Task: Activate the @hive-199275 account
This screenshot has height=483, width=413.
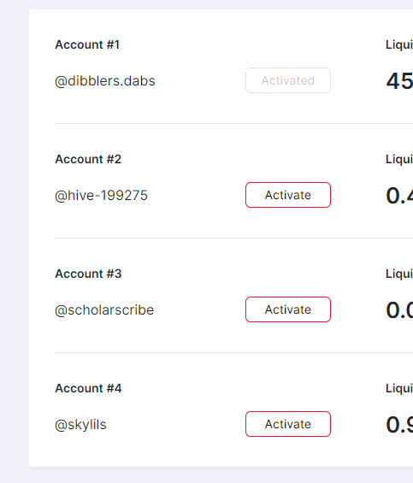Action: tap(288, 195)
